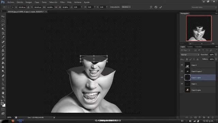Click the foreground color swatch
Image resolution: width=218 pixels, height=123 pixels.
[x=2, y=104]
